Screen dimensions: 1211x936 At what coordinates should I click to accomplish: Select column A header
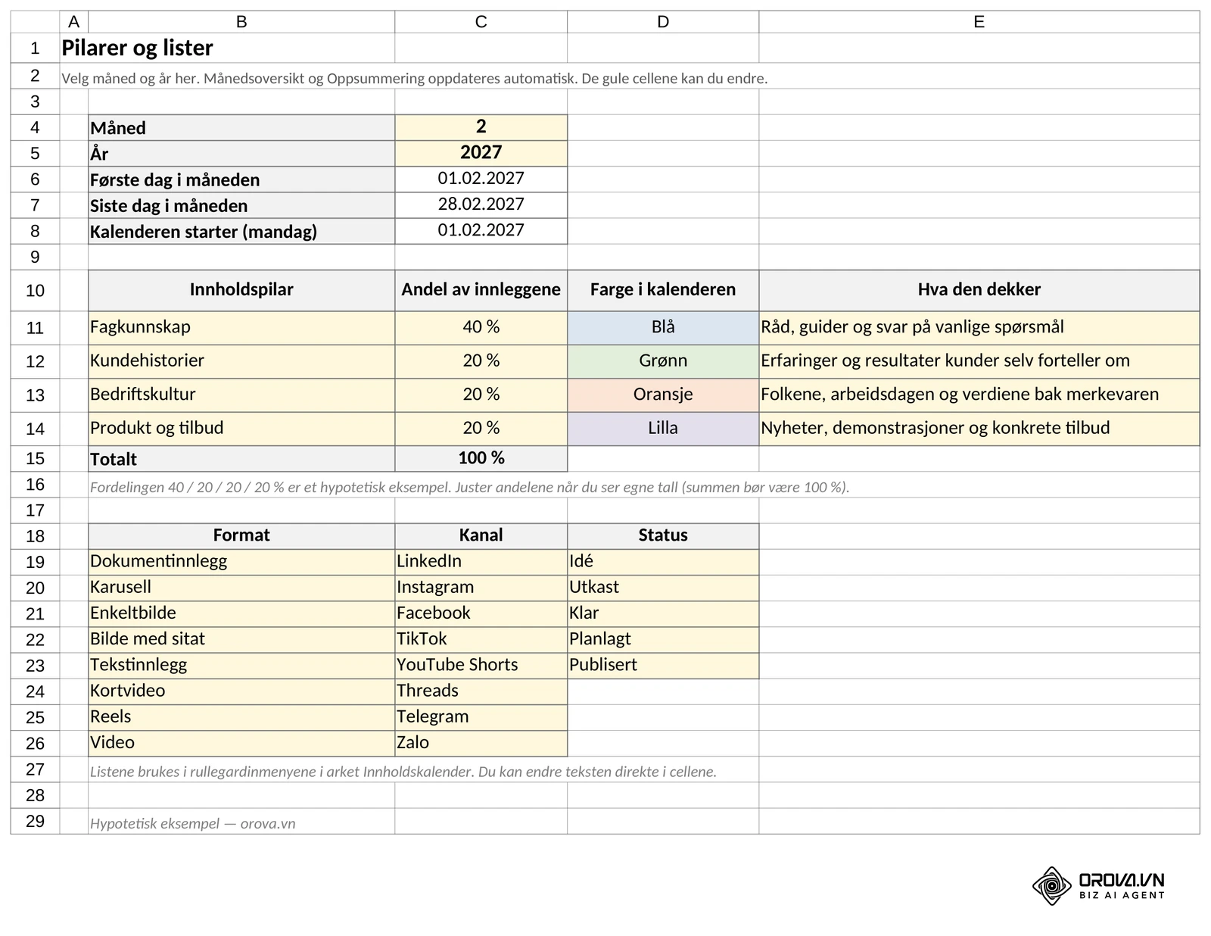73,22
